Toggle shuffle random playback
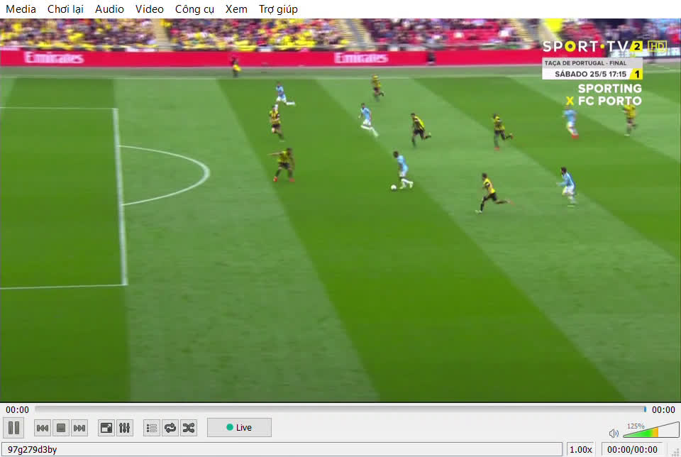681x457 pixels. pos(189,427)
